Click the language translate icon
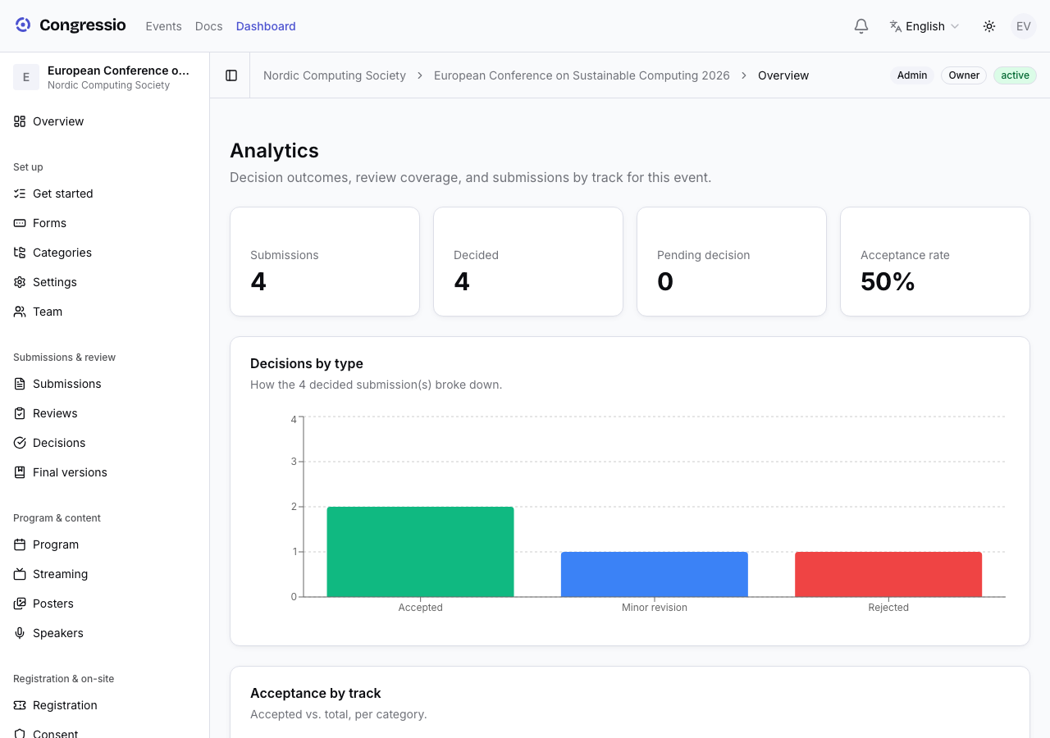 (896, 26)
